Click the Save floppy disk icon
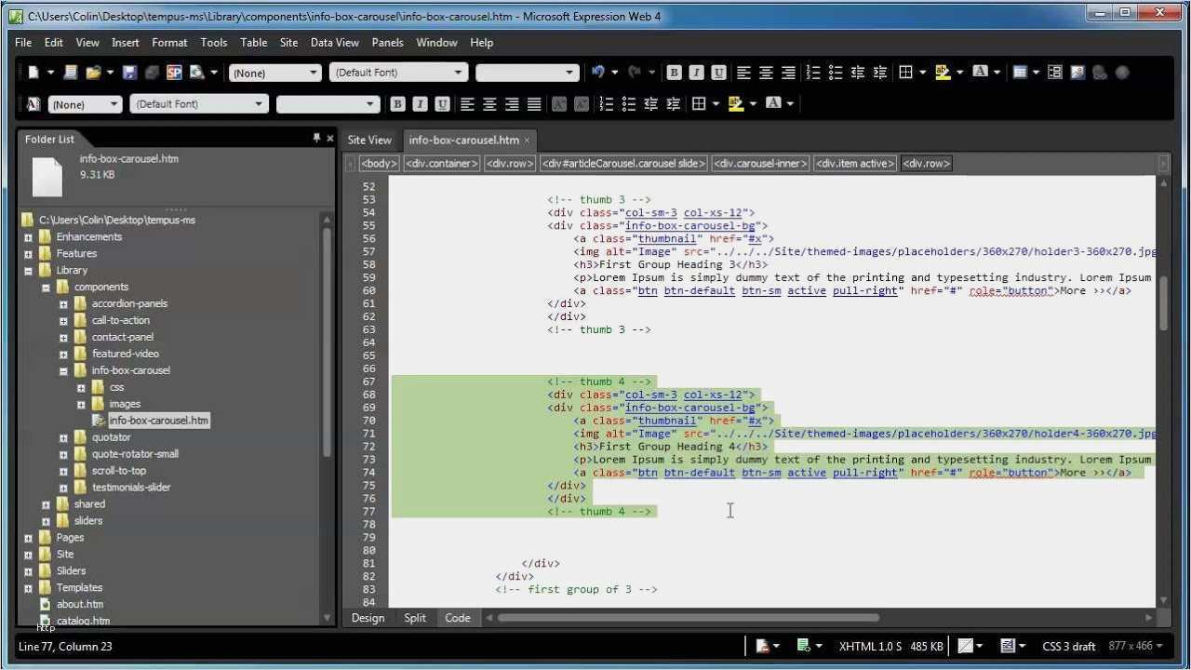The width and height of the screenshot is (1191, 670). click(x=129, y=73)
